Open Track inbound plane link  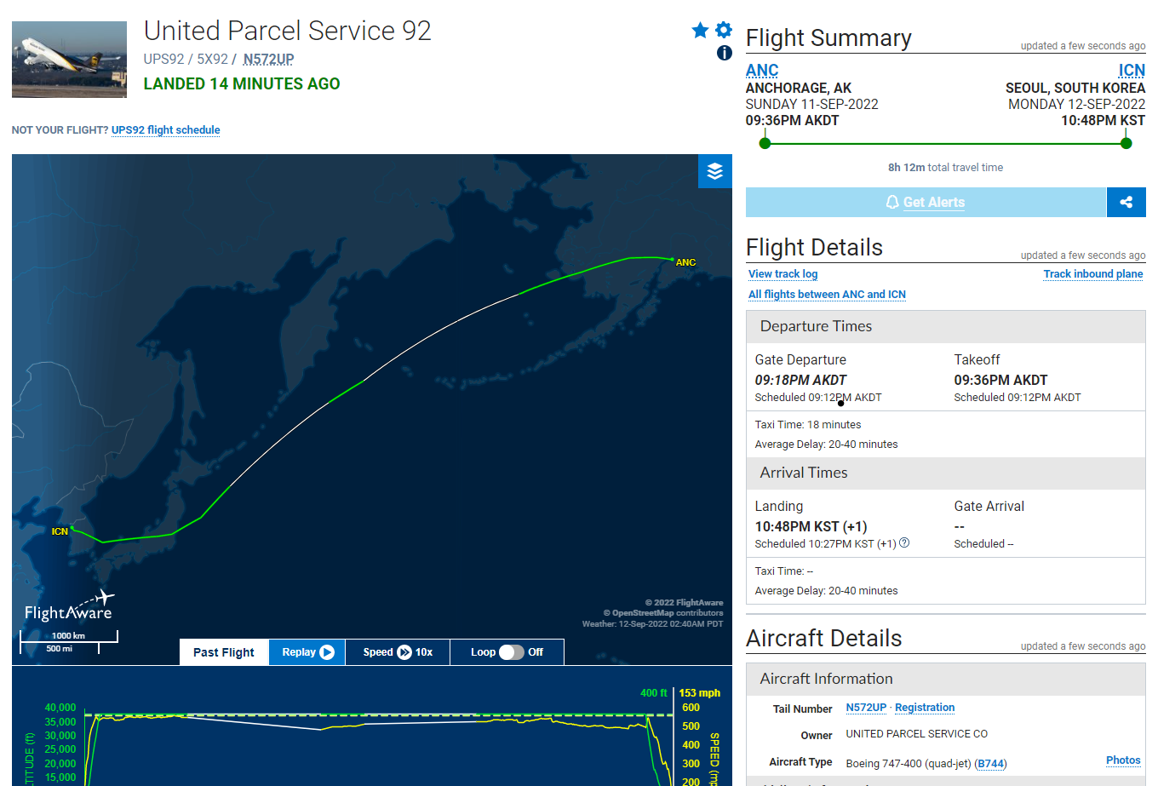[x=1093, y=274]
